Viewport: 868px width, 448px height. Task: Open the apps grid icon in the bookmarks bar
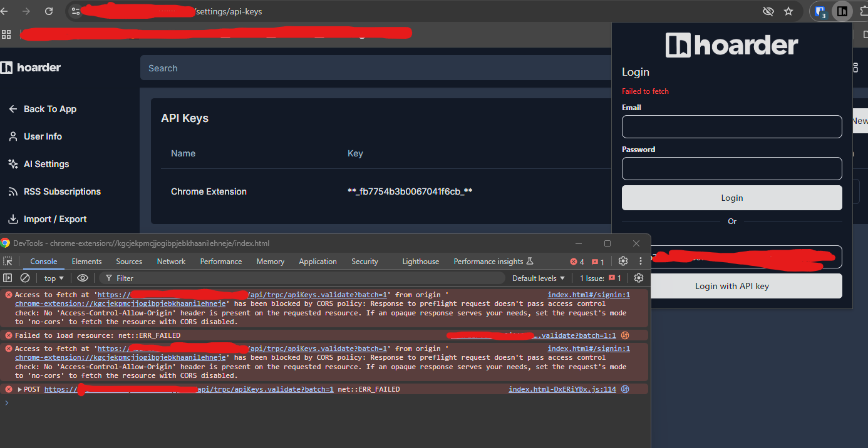point(6,34)
